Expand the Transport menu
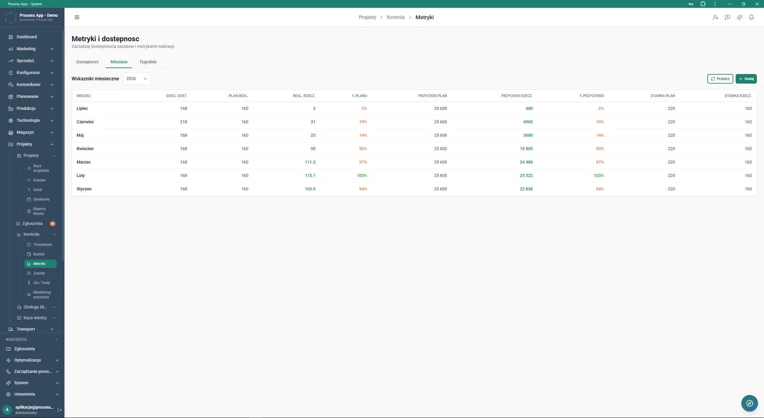764x418 pixels. click(32, 329)
